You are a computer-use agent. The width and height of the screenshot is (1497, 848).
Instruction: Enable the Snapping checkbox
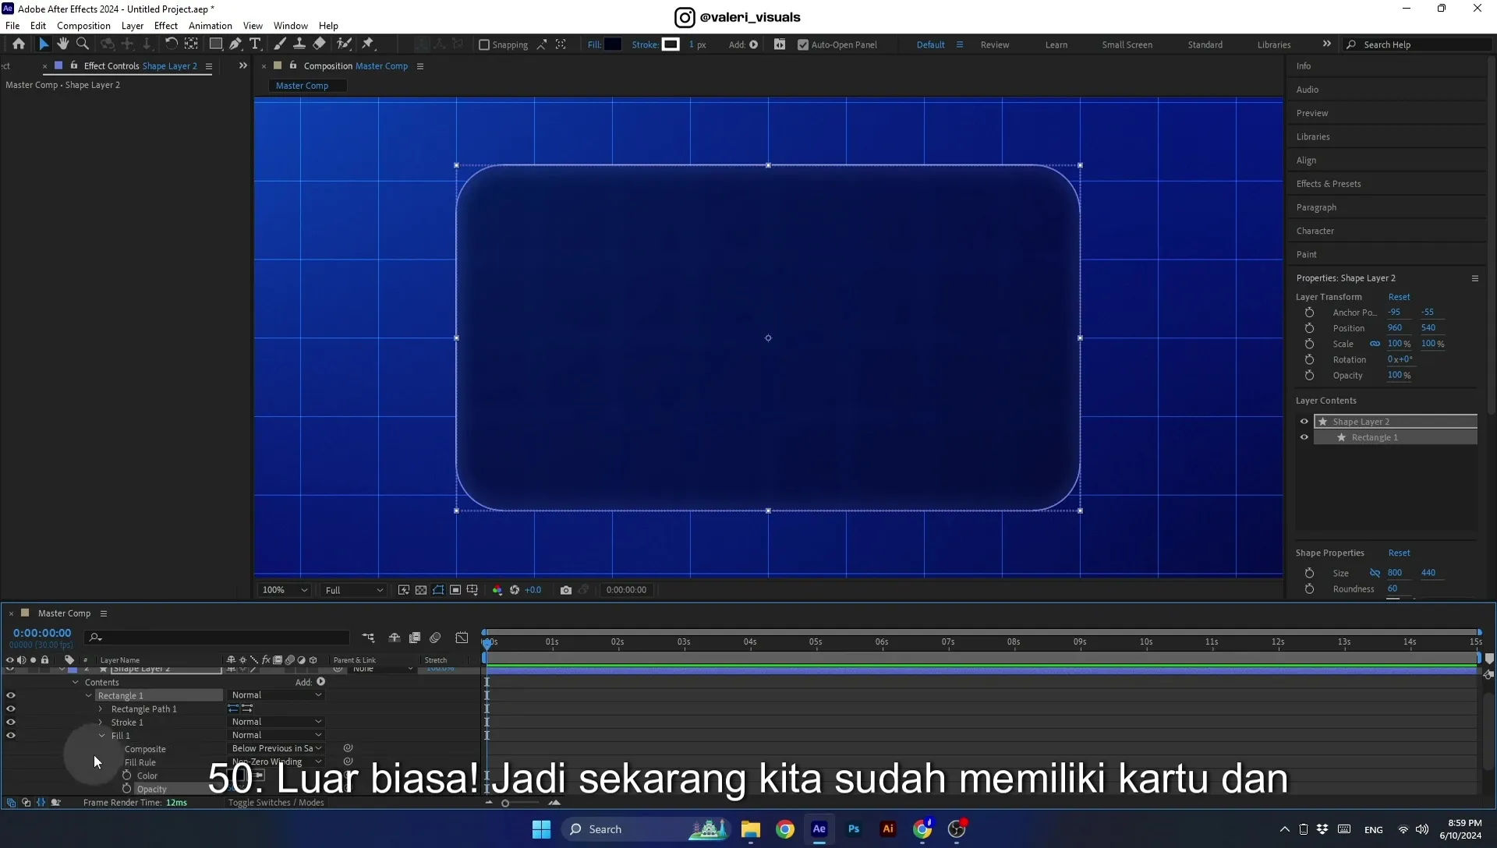point(484,45)
